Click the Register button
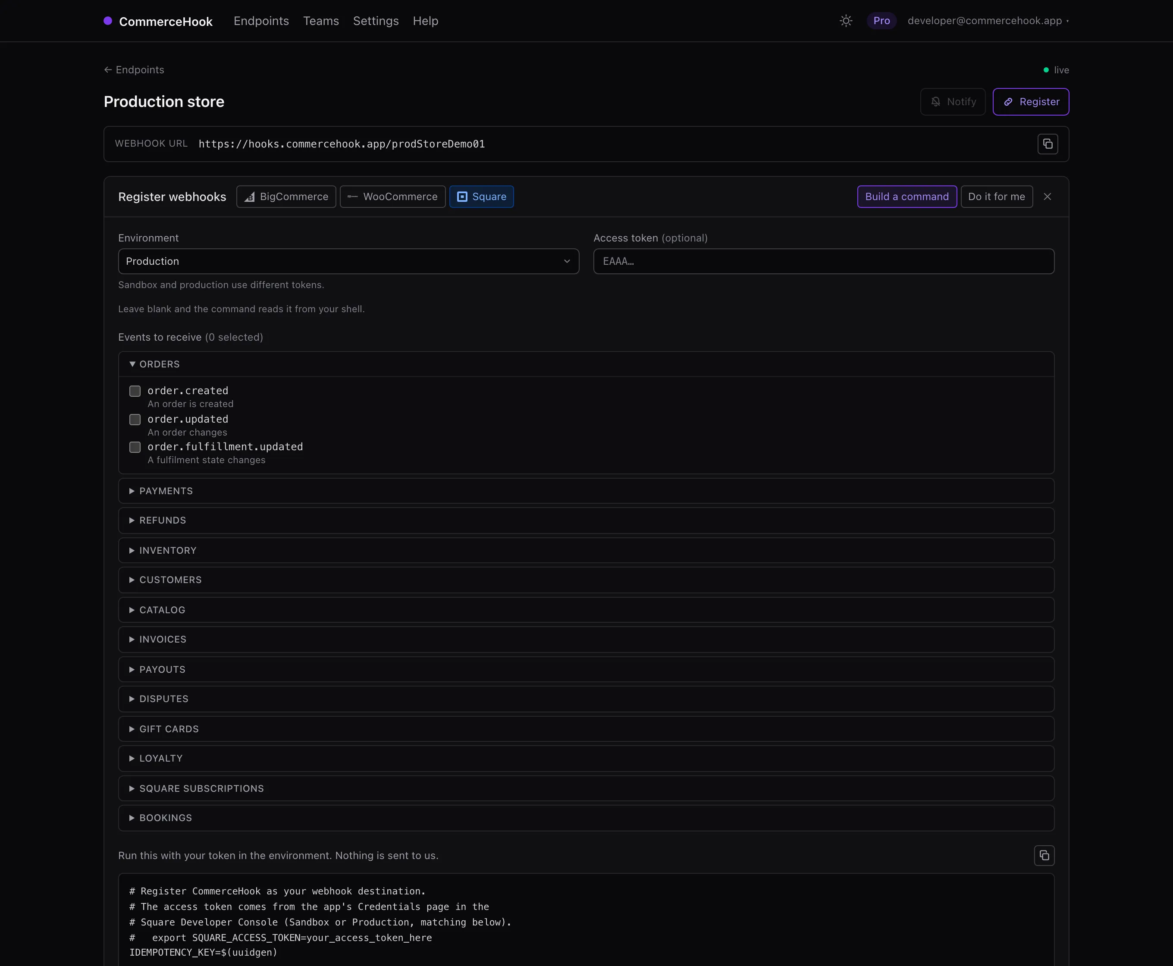Viewport: 1173px width, 966px height. 1031,102
